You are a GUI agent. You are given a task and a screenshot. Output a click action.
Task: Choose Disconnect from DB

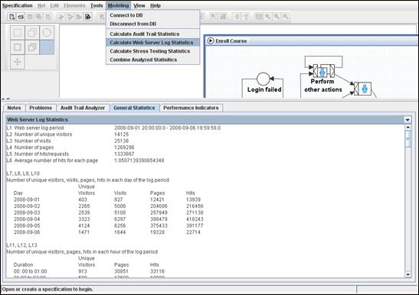click(x=153, y=24)
